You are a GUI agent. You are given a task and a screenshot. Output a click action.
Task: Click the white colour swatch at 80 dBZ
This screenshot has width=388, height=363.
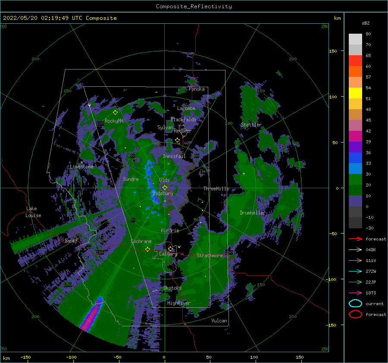[x=355, y=39]
